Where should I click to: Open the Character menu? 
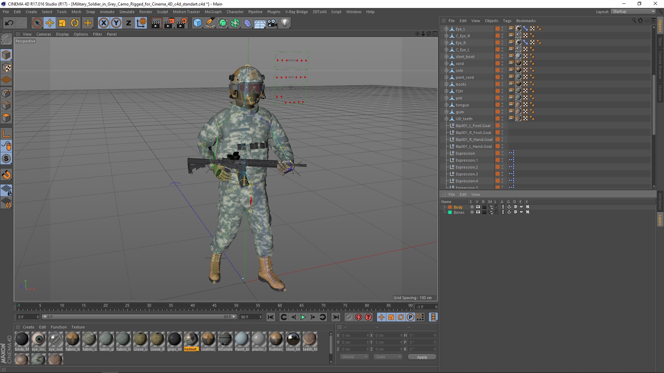tap(235, 12)
